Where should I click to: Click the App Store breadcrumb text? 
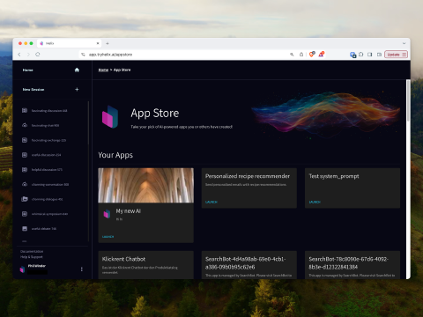point(122,70)
